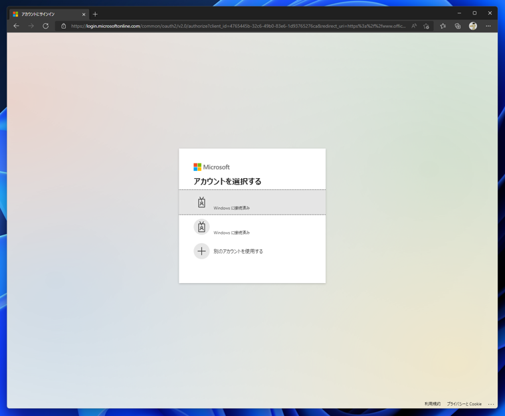Go back to the previous page
The height and width of the screenshot is (416, 505).
tap(16, 26)
